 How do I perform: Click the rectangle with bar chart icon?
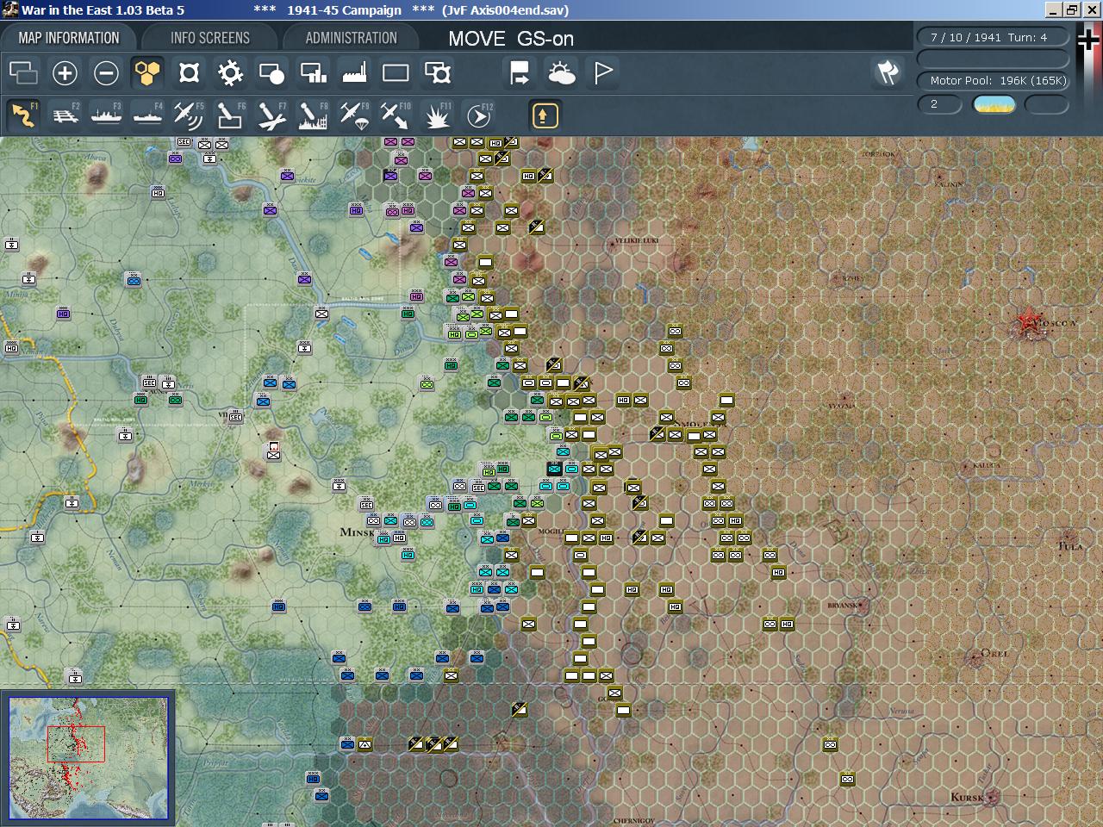tap(313, 73)
